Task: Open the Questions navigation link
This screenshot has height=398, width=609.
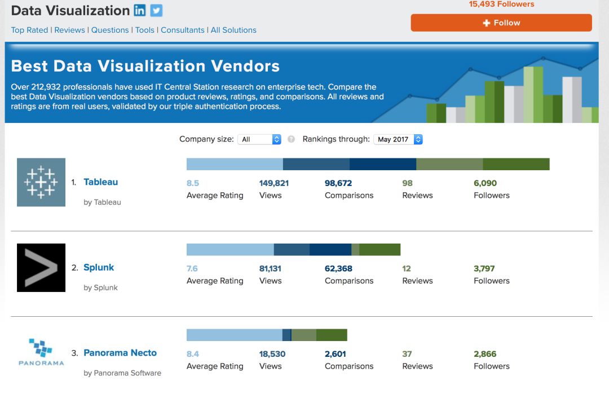Action: [110, 30]
